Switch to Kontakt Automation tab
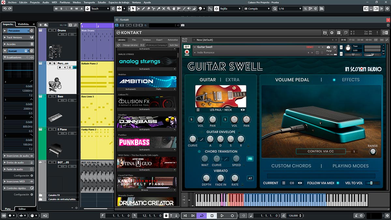 click(x=173, y=40)
